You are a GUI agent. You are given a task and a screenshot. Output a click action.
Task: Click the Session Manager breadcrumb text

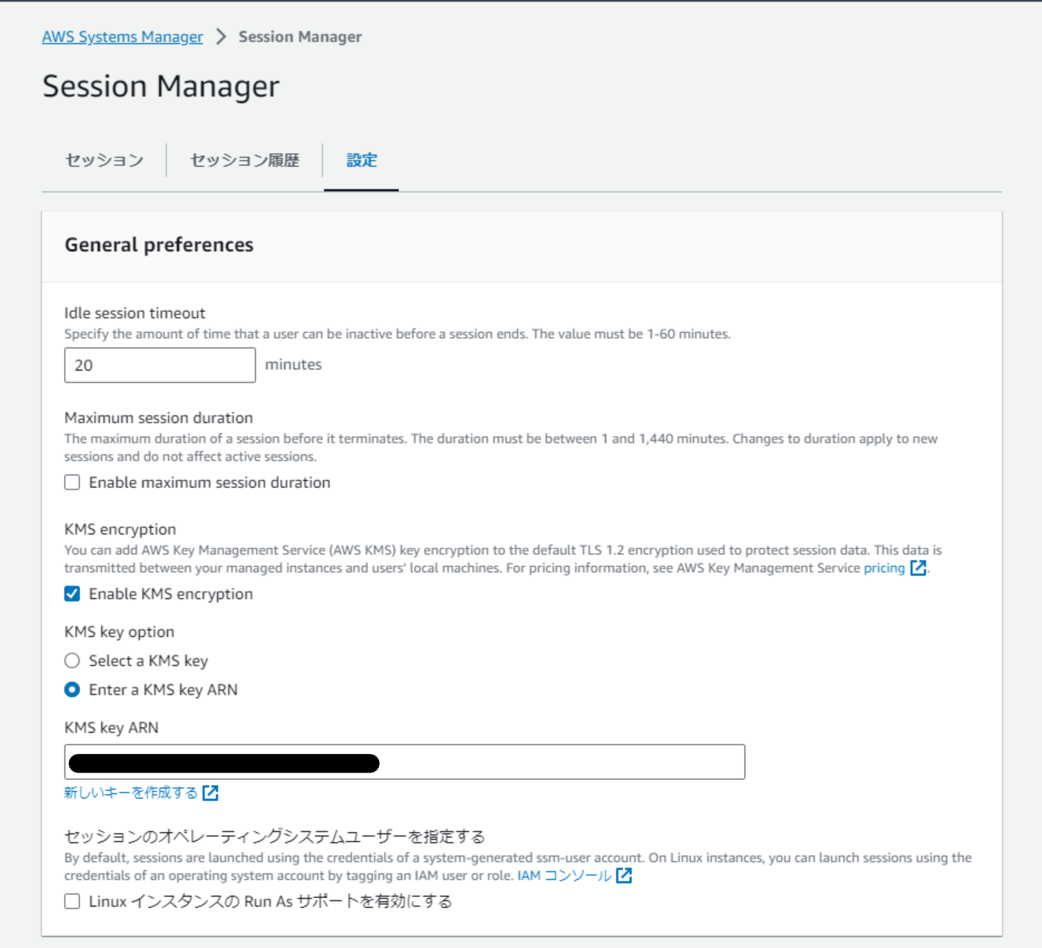tap(300, 37)
